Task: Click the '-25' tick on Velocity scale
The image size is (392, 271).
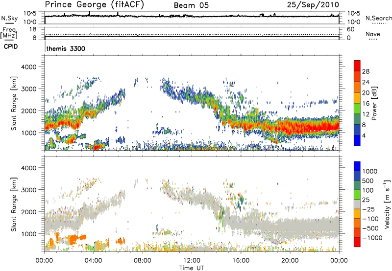Action: coord(368,209)
